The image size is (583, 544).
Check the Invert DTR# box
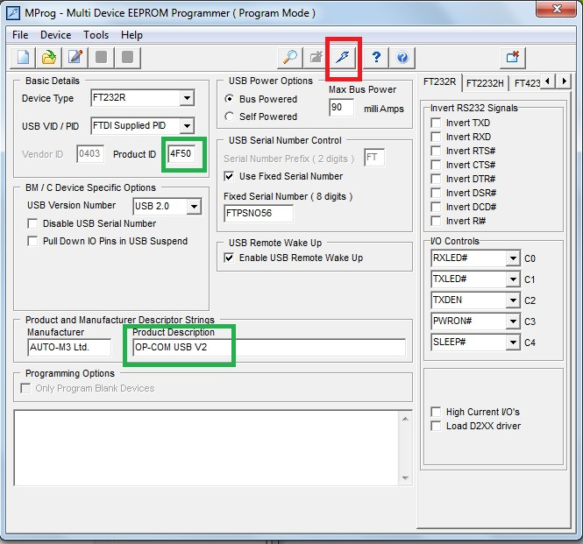click(x=436, y=179)
